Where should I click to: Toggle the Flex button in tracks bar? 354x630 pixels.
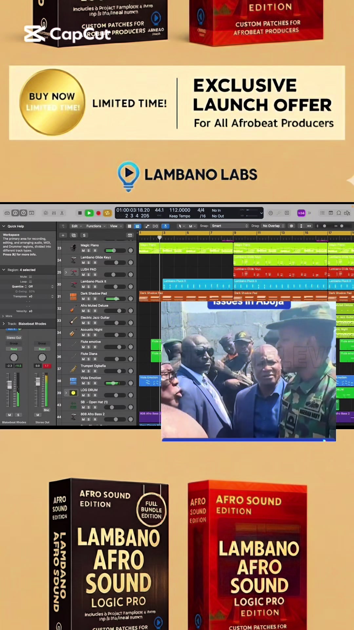click(155, 226)
